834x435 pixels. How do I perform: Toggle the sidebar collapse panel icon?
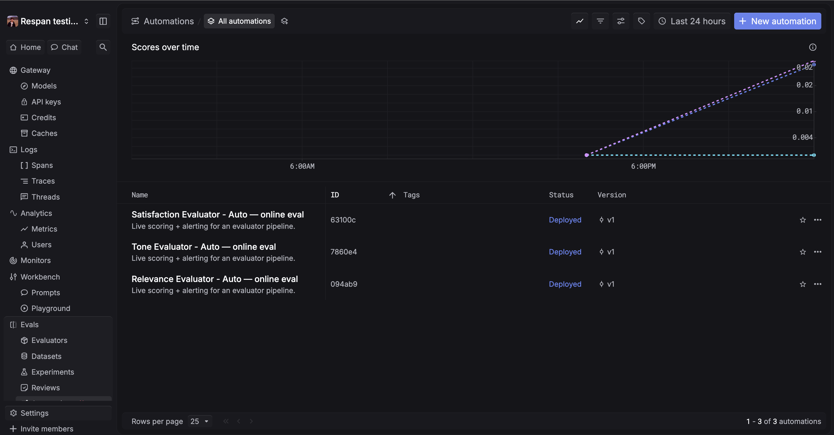click(x=103, y=21)
